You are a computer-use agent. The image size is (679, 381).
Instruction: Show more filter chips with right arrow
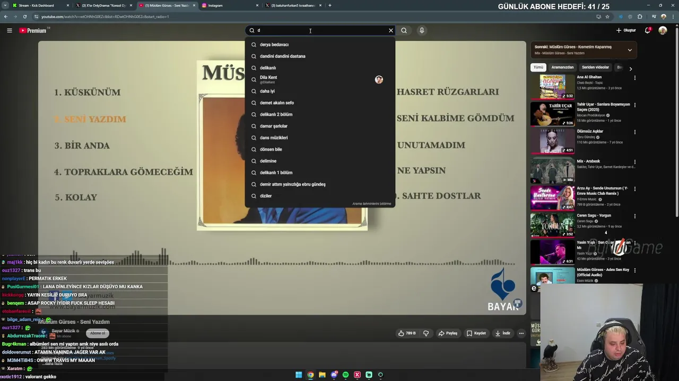(x=630, y=68)
